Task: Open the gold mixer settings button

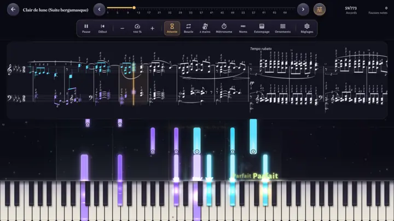Action: (x=320, y=9)
